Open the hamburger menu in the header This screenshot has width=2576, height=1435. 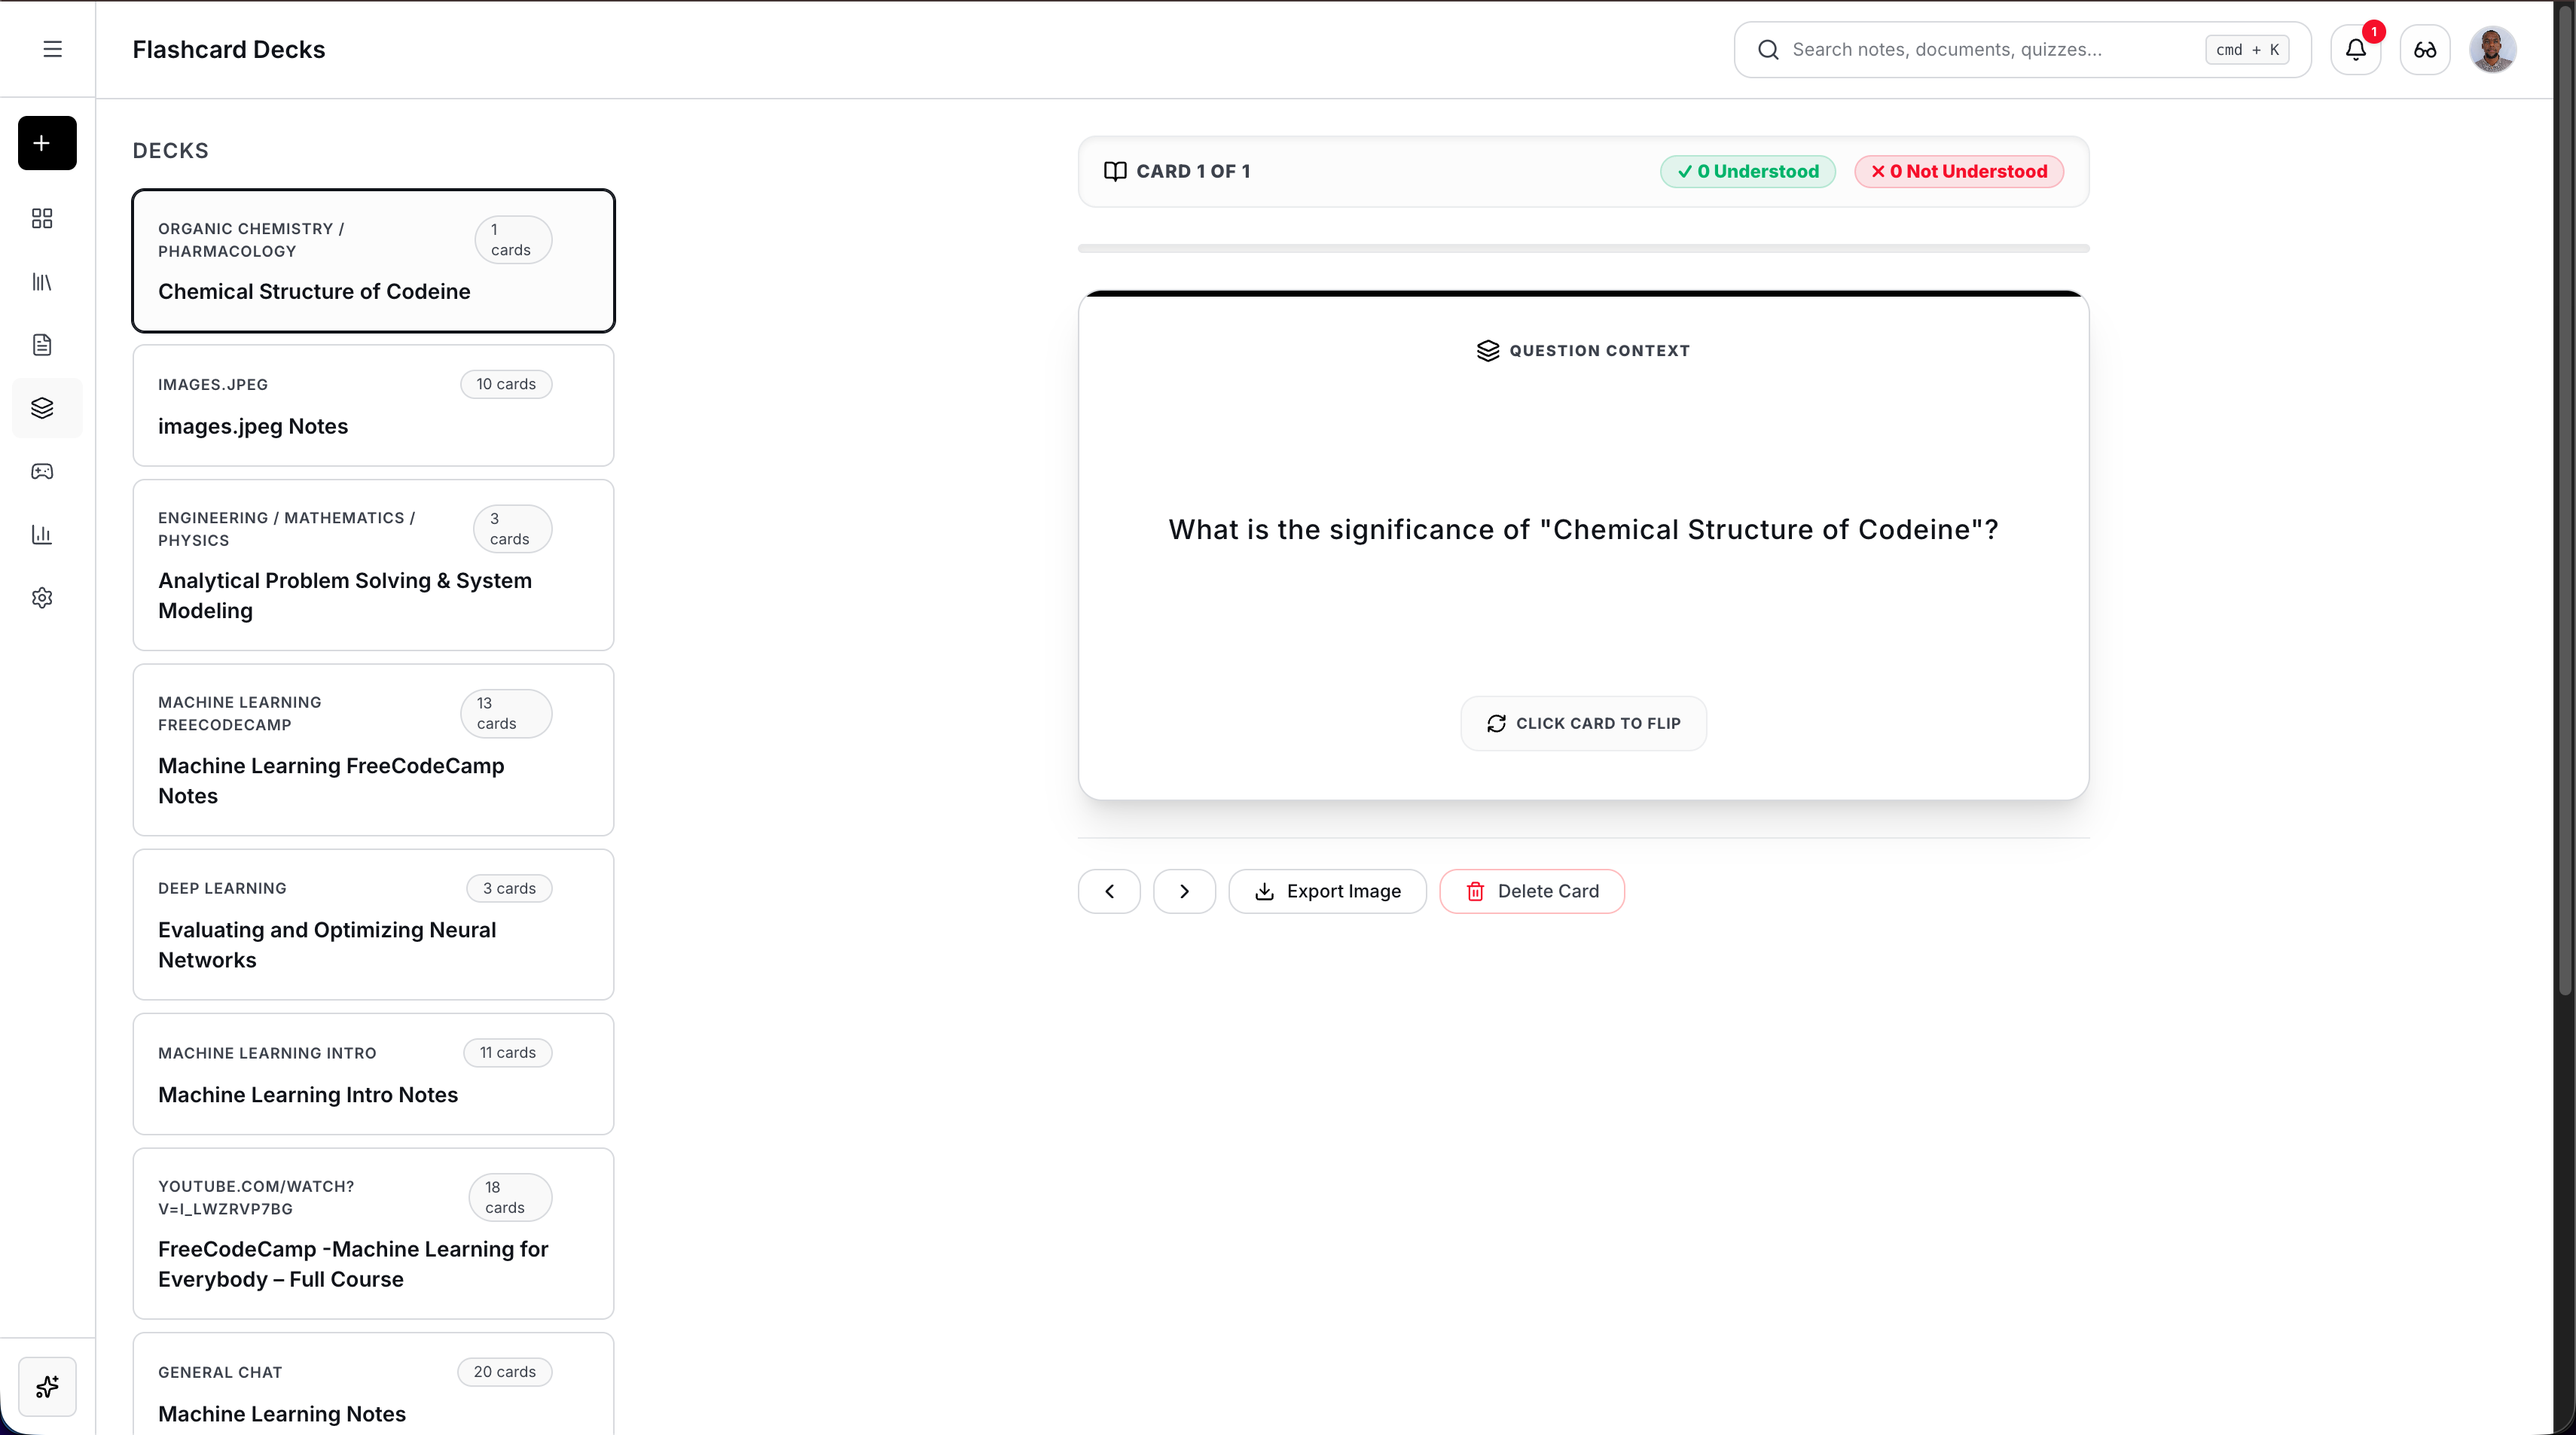pyautogui.click(x=52, y=49)
